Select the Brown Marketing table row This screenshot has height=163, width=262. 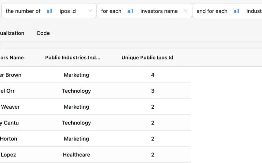[x=96, y=75]
